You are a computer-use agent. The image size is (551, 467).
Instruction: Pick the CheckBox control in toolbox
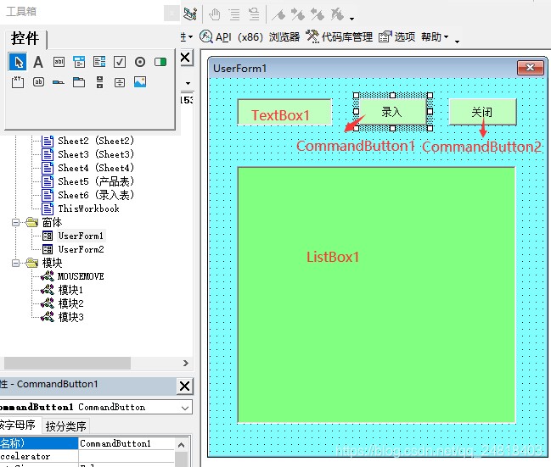click(x=120, y=62)
